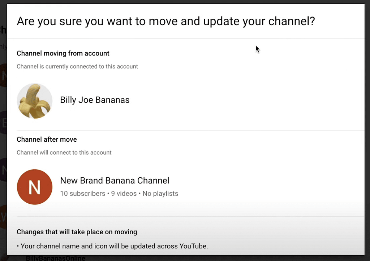Click the Channel moving from account heading
Viewport: 370px width, 261px height.
coord(63,53)
